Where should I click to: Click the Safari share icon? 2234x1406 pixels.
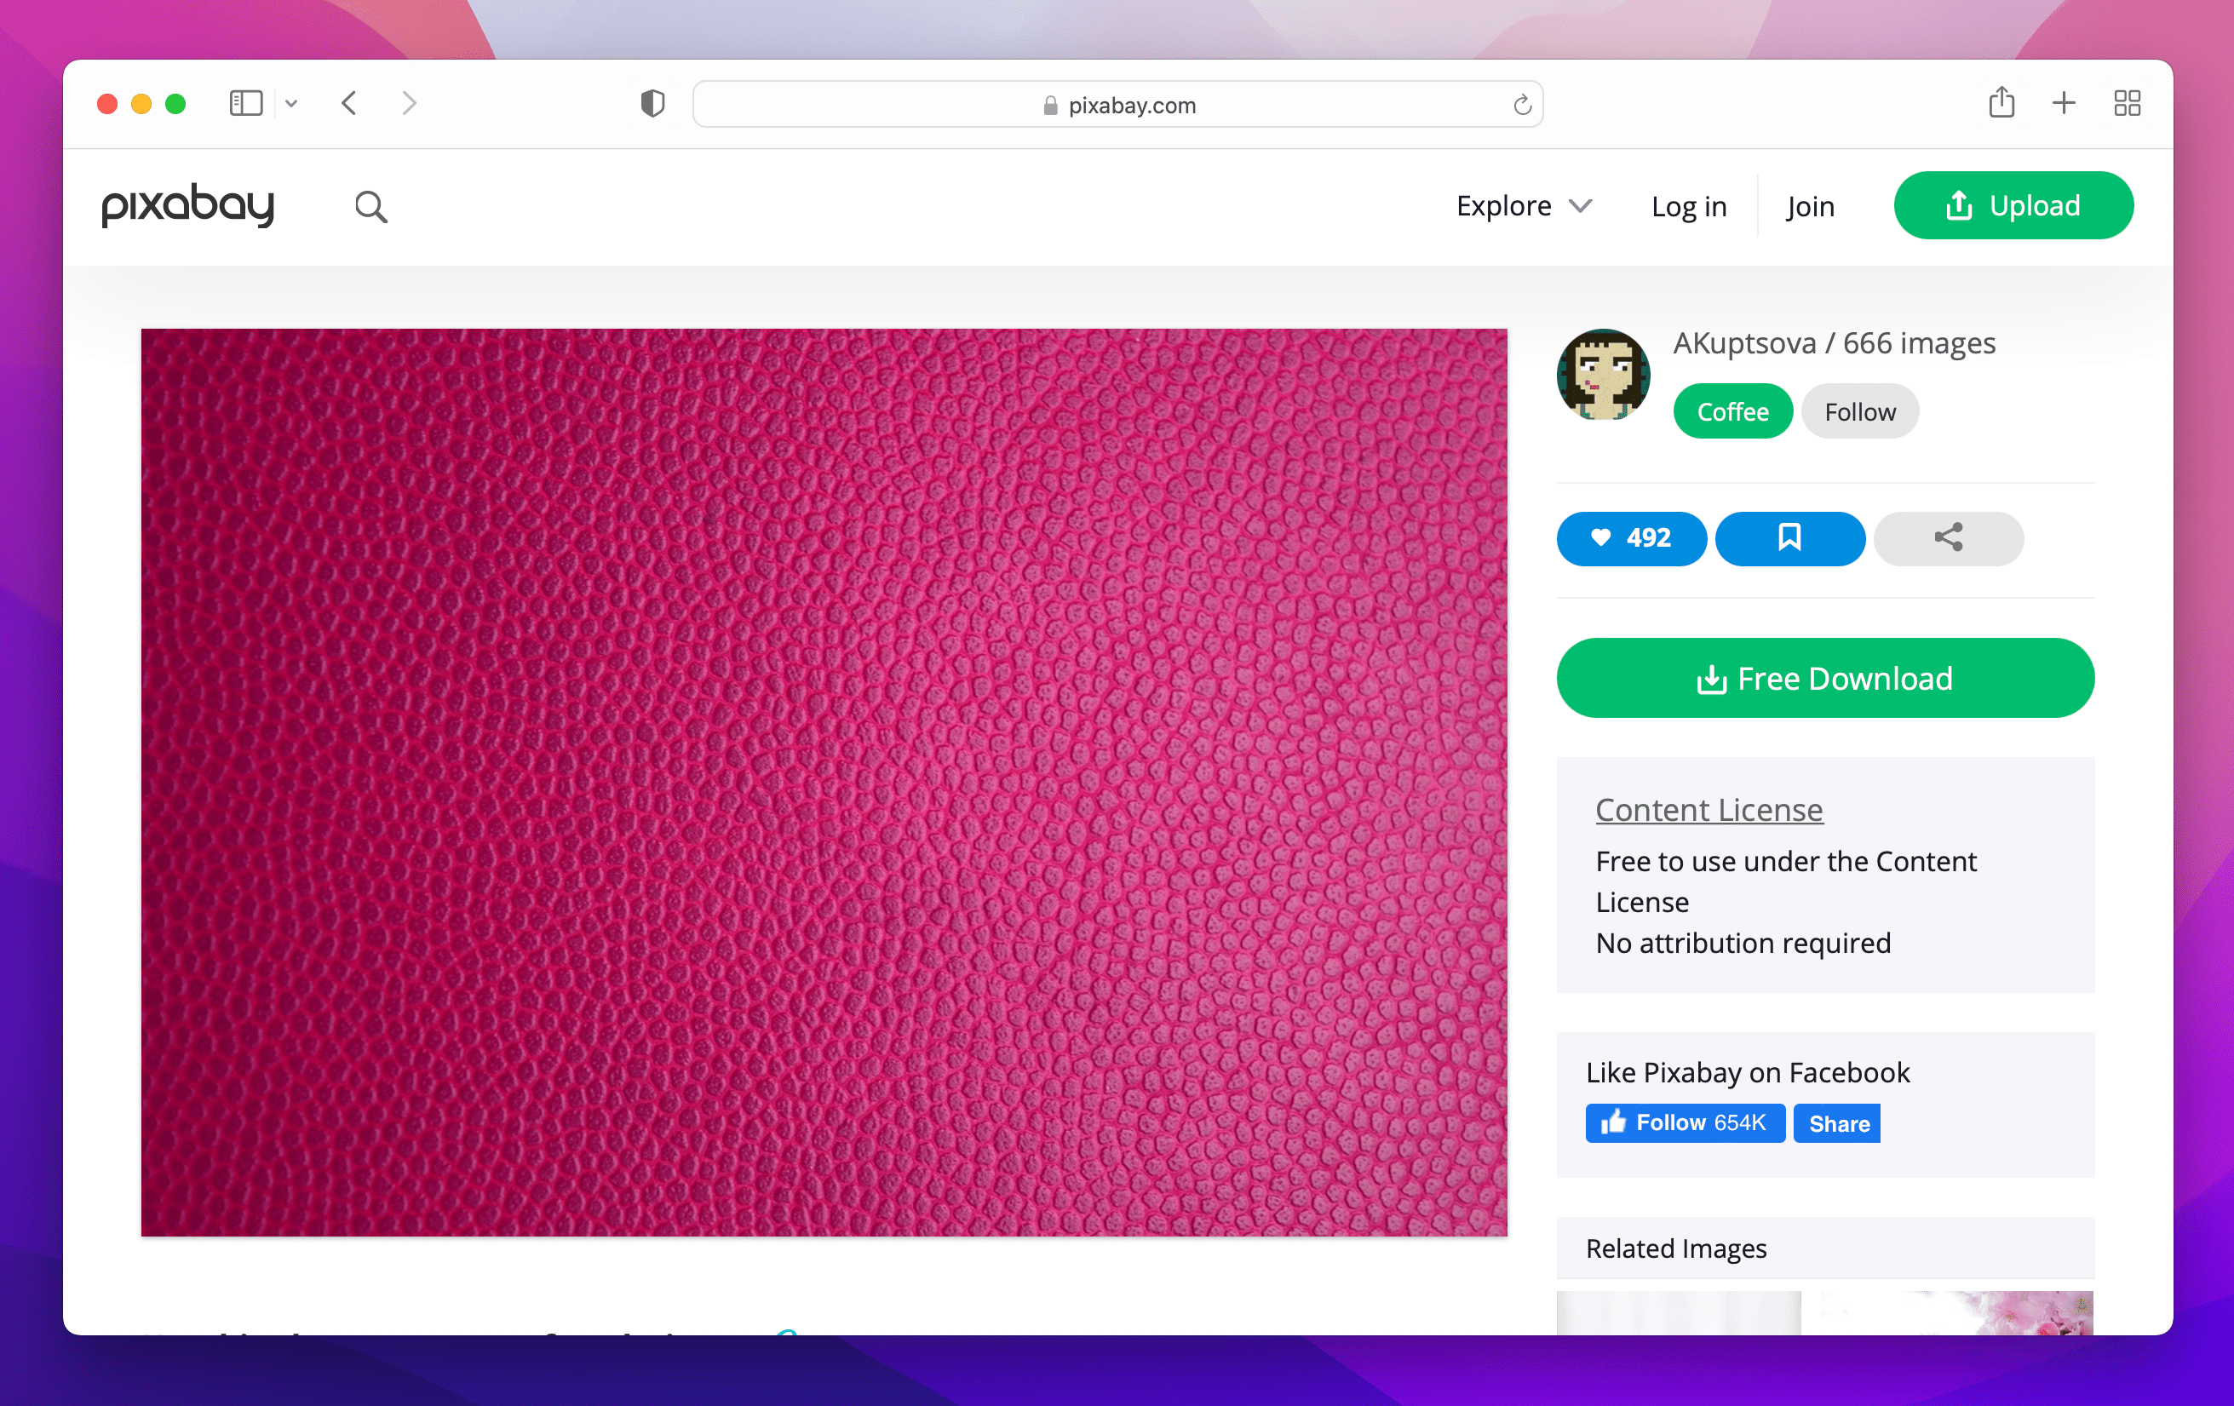[2002, 103]
